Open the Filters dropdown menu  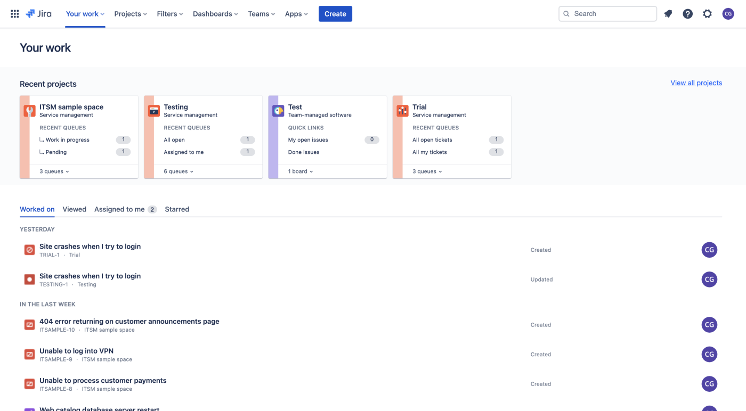(170, 14)
